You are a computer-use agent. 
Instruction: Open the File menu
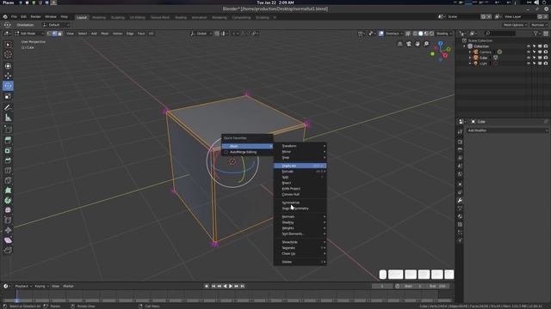pos(14,17)
